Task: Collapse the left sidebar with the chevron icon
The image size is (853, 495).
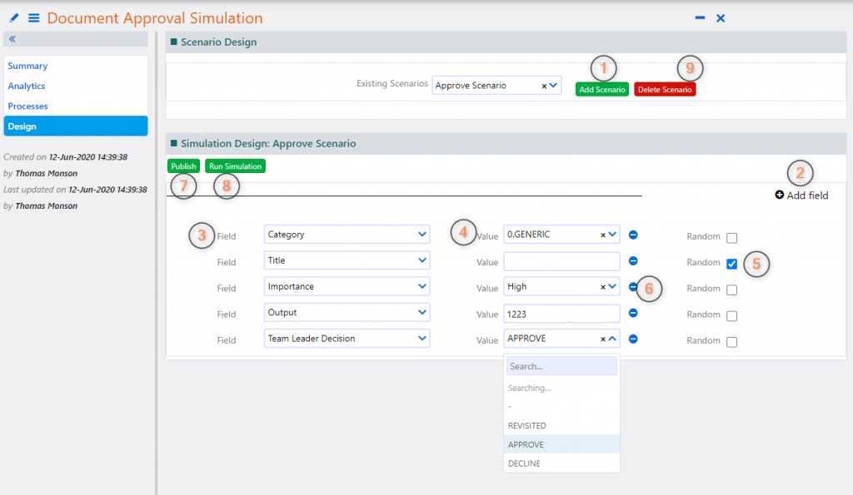Action: (x=12, y=39)
